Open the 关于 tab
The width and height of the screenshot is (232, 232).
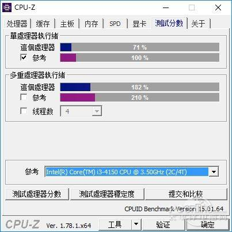point(199,24)
